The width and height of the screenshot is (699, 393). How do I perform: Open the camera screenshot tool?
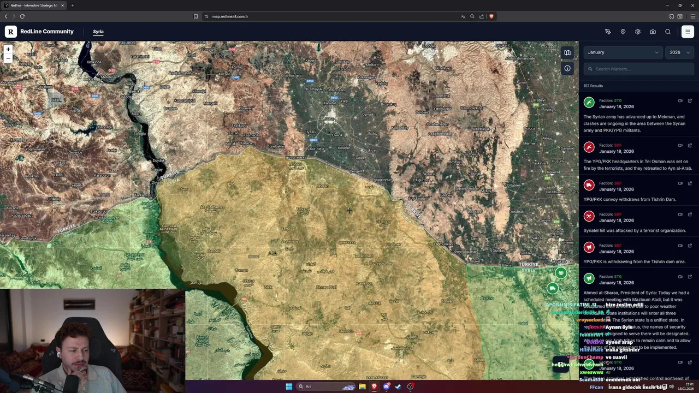pos(653,32)
